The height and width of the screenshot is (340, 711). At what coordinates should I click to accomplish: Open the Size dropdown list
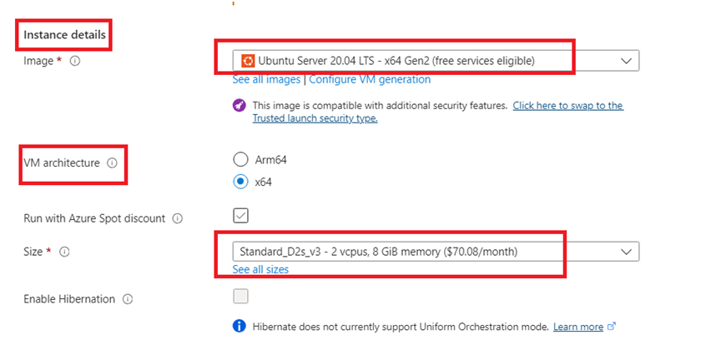[x=627, y=251]
